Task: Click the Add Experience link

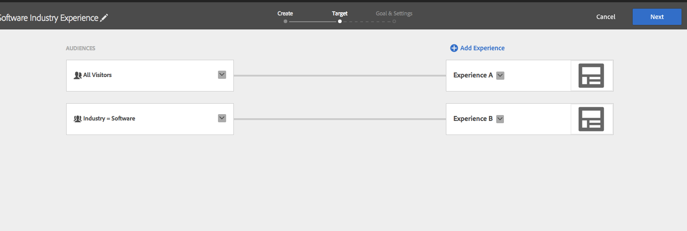Action: (x=482, y=48)
